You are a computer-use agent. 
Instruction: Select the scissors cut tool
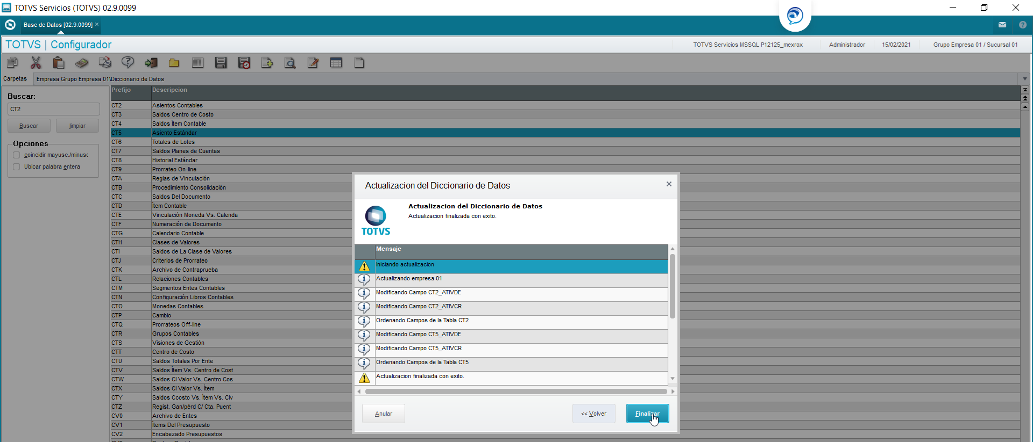pos(36,63)
